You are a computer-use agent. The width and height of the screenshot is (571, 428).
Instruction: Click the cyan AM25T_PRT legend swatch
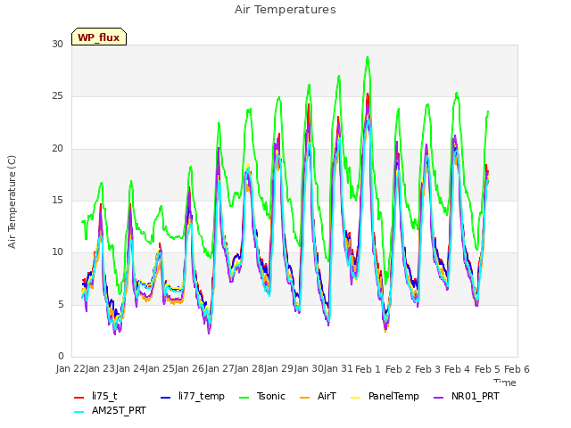[x=79, y=412]
